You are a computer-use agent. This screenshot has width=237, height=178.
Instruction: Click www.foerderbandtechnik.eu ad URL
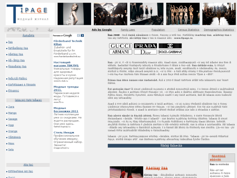pos(67,57)
